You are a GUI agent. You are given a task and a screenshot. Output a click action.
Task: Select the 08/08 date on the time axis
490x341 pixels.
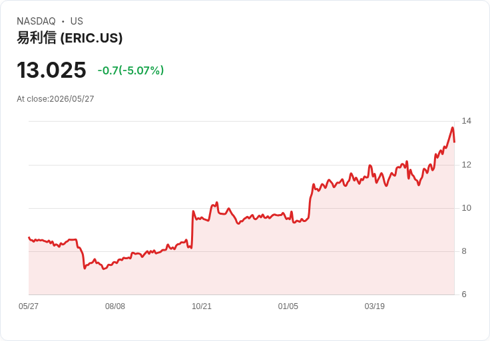tap(115, 306)
